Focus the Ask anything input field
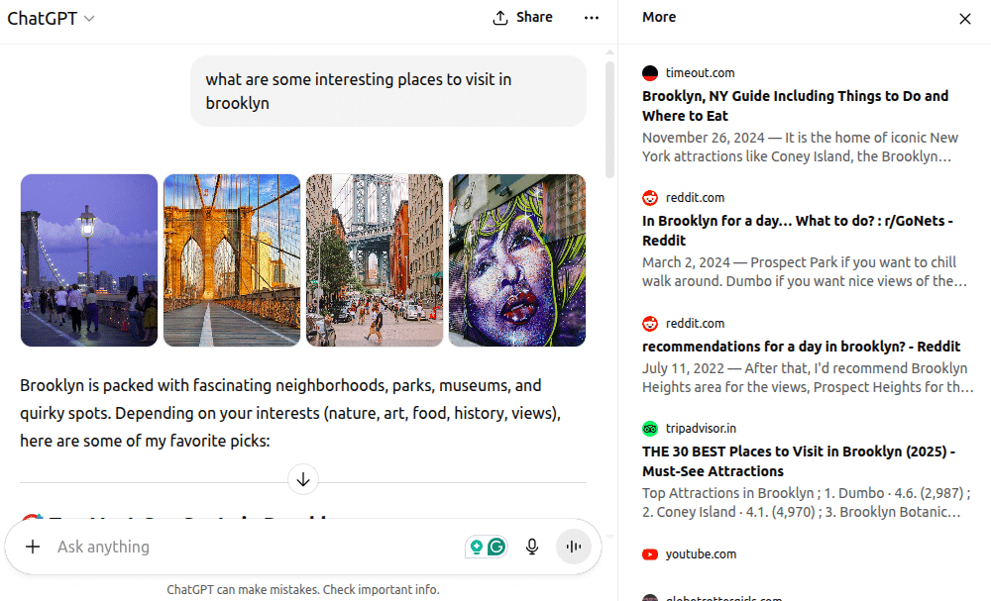Screen dimensions: 991x601 [248, 547]
